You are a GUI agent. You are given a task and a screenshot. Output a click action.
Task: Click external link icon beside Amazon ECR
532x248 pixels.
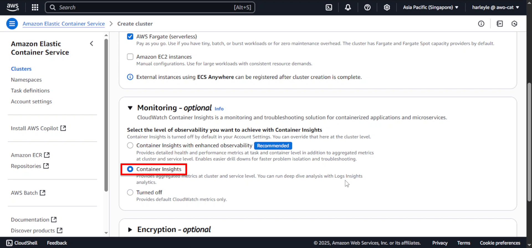tap(47, 155)
